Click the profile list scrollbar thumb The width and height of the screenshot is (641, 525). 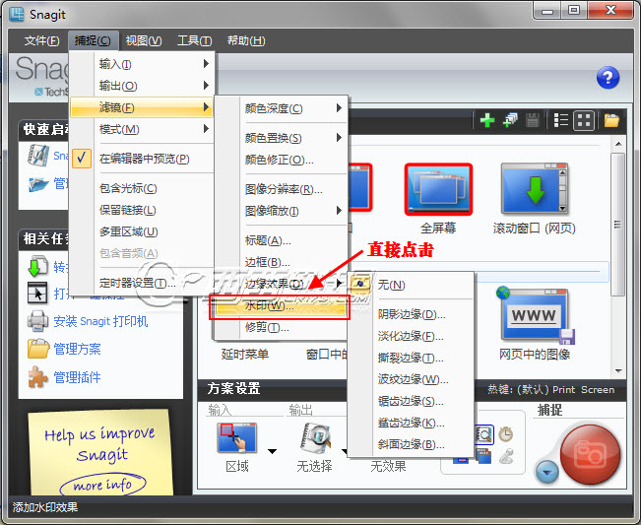pos(618,225)
